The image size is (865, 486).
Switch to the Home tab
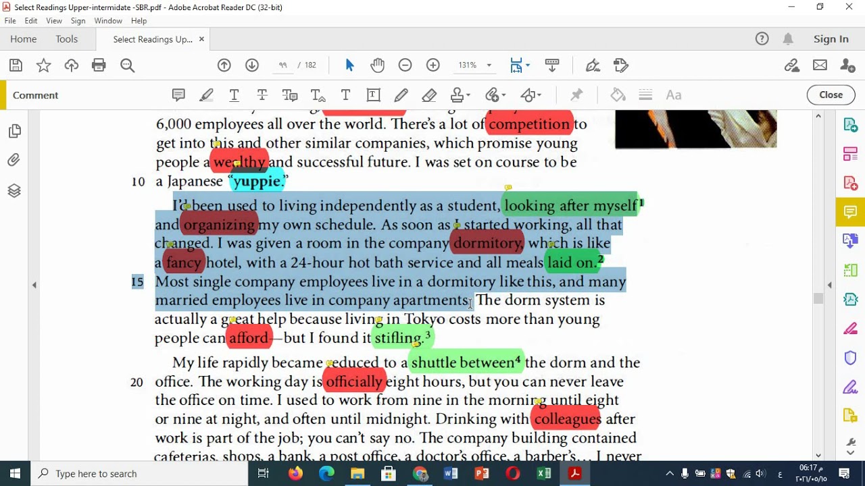coord(24,39)
